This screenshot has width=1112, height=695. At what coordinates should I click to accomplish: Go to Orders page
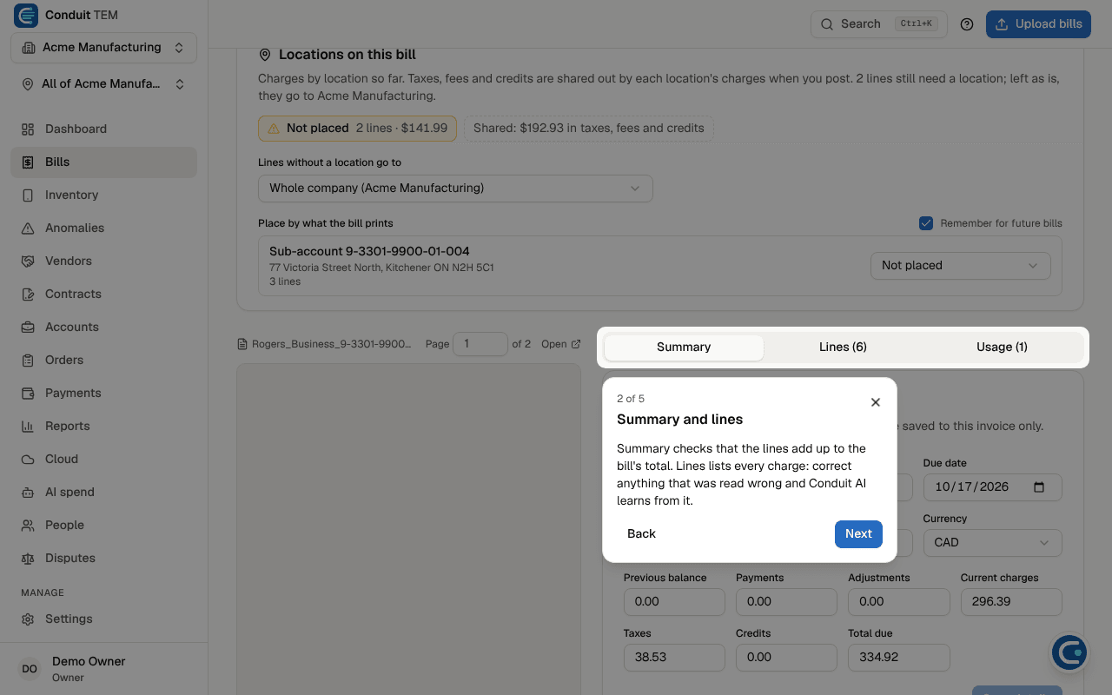click(103, 360)
